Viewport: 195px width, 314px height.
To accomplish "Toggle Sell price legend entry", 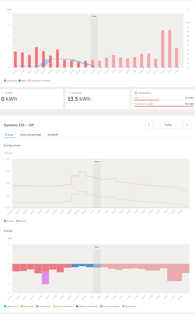I will [x=21, y=221].
